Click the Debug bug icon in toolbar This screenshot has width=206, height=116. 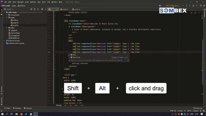(186, 6)
